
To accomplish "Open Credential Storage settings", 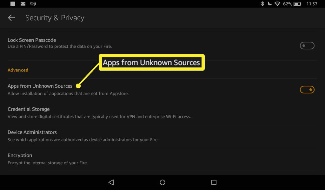I will pos(162,113).
